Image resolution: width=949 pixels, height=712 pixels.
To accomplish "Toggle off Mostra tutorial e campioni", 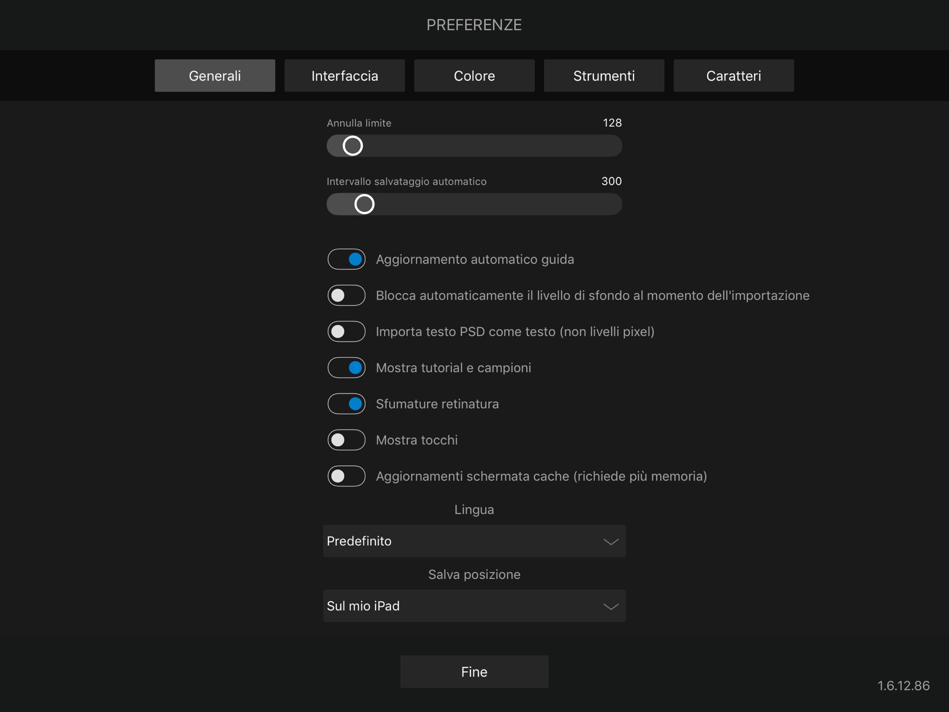I will (347, 368).
